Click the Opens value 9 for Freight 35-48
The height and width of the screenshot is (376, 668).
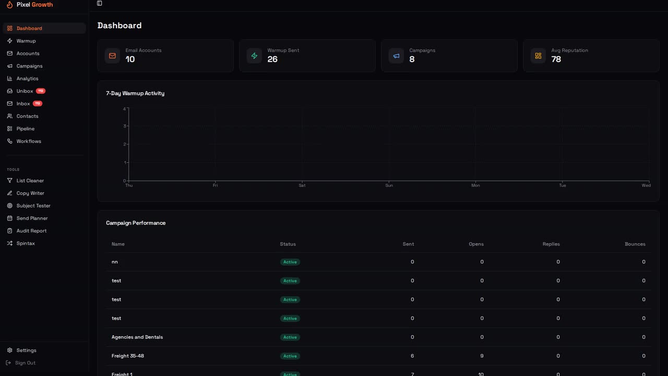482,356
